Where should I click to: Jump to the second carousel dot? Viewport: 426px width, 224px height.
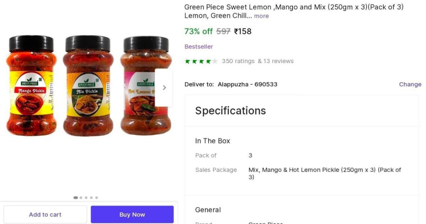tap(81, 198)
